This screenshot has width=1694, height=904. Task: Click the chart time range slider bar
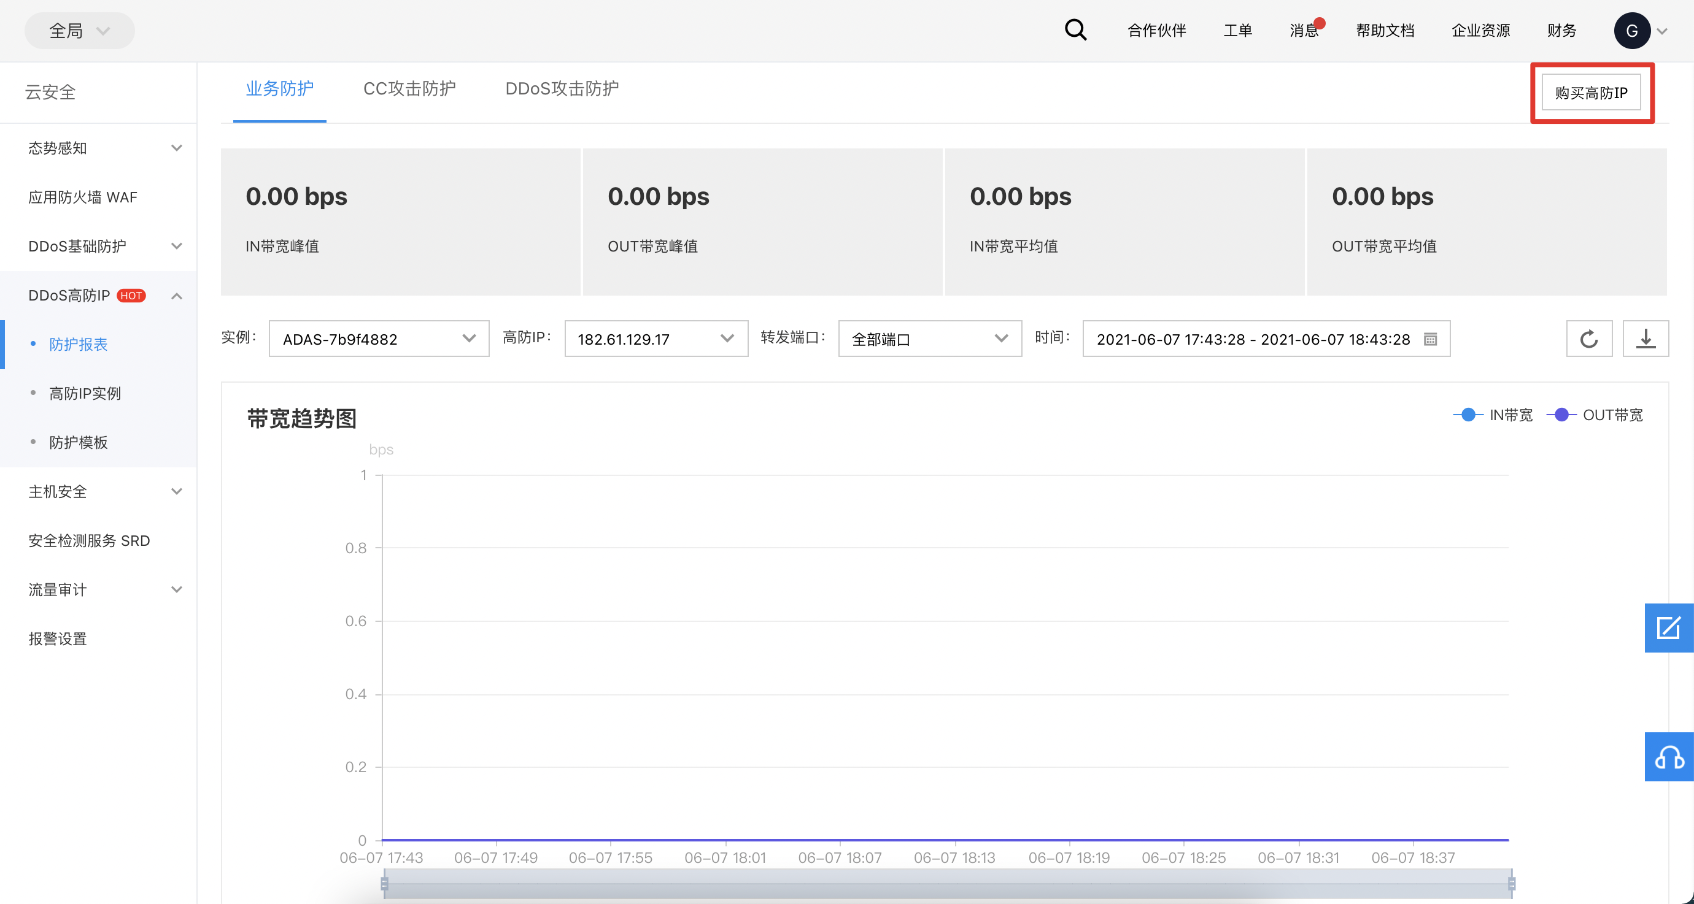click(x=948, y=884)
